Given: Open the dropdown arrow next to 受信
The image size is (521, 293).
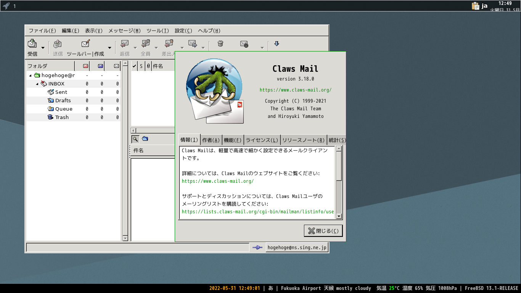Looking at the screenshot, I should pyautogui.click(x=43, y=48).
